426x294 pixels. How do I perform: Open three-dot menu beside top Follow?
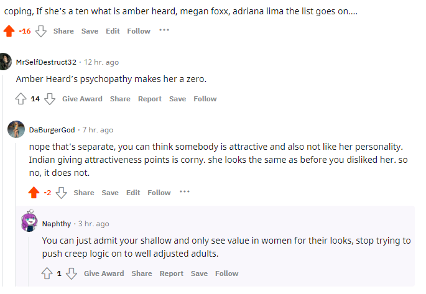164,30
